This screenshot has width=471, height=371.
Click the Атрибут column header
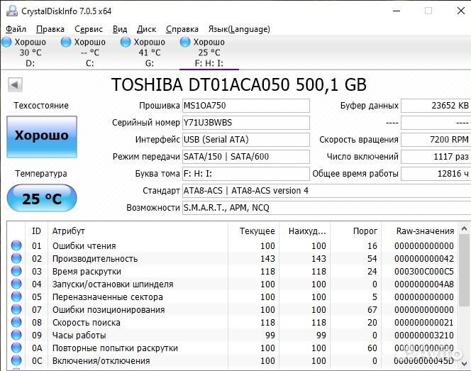(138, 231)
